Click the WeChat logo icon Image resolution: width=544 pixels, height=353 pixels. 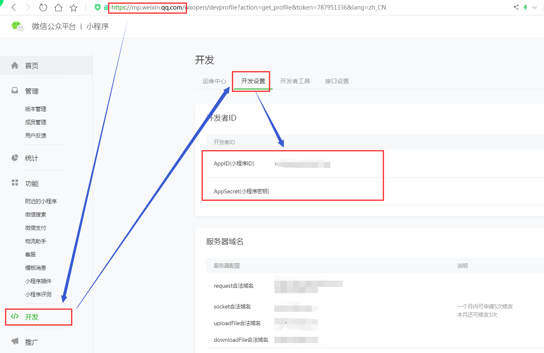(18, 26)
